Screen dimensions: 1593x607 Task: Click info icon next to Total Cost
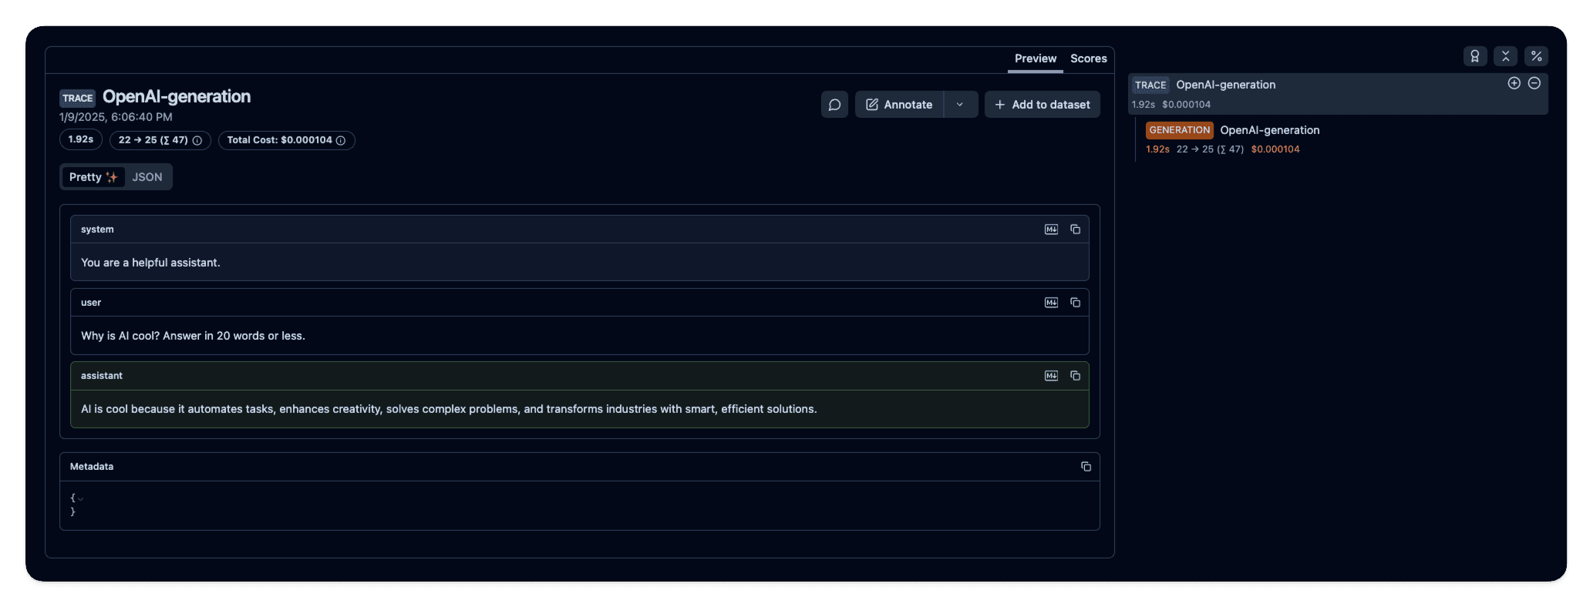tap(341, 140)
